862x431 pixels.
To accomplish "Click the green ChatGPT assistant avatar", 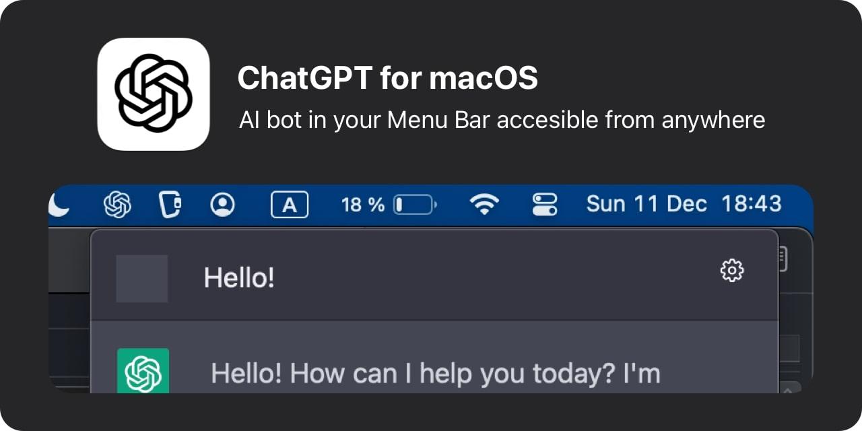I will [143, 370].
